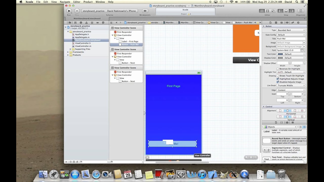Viewport: 324px width, 182px height.
Task: Open the Text Color swatch
Action: [x=280, y=54]
